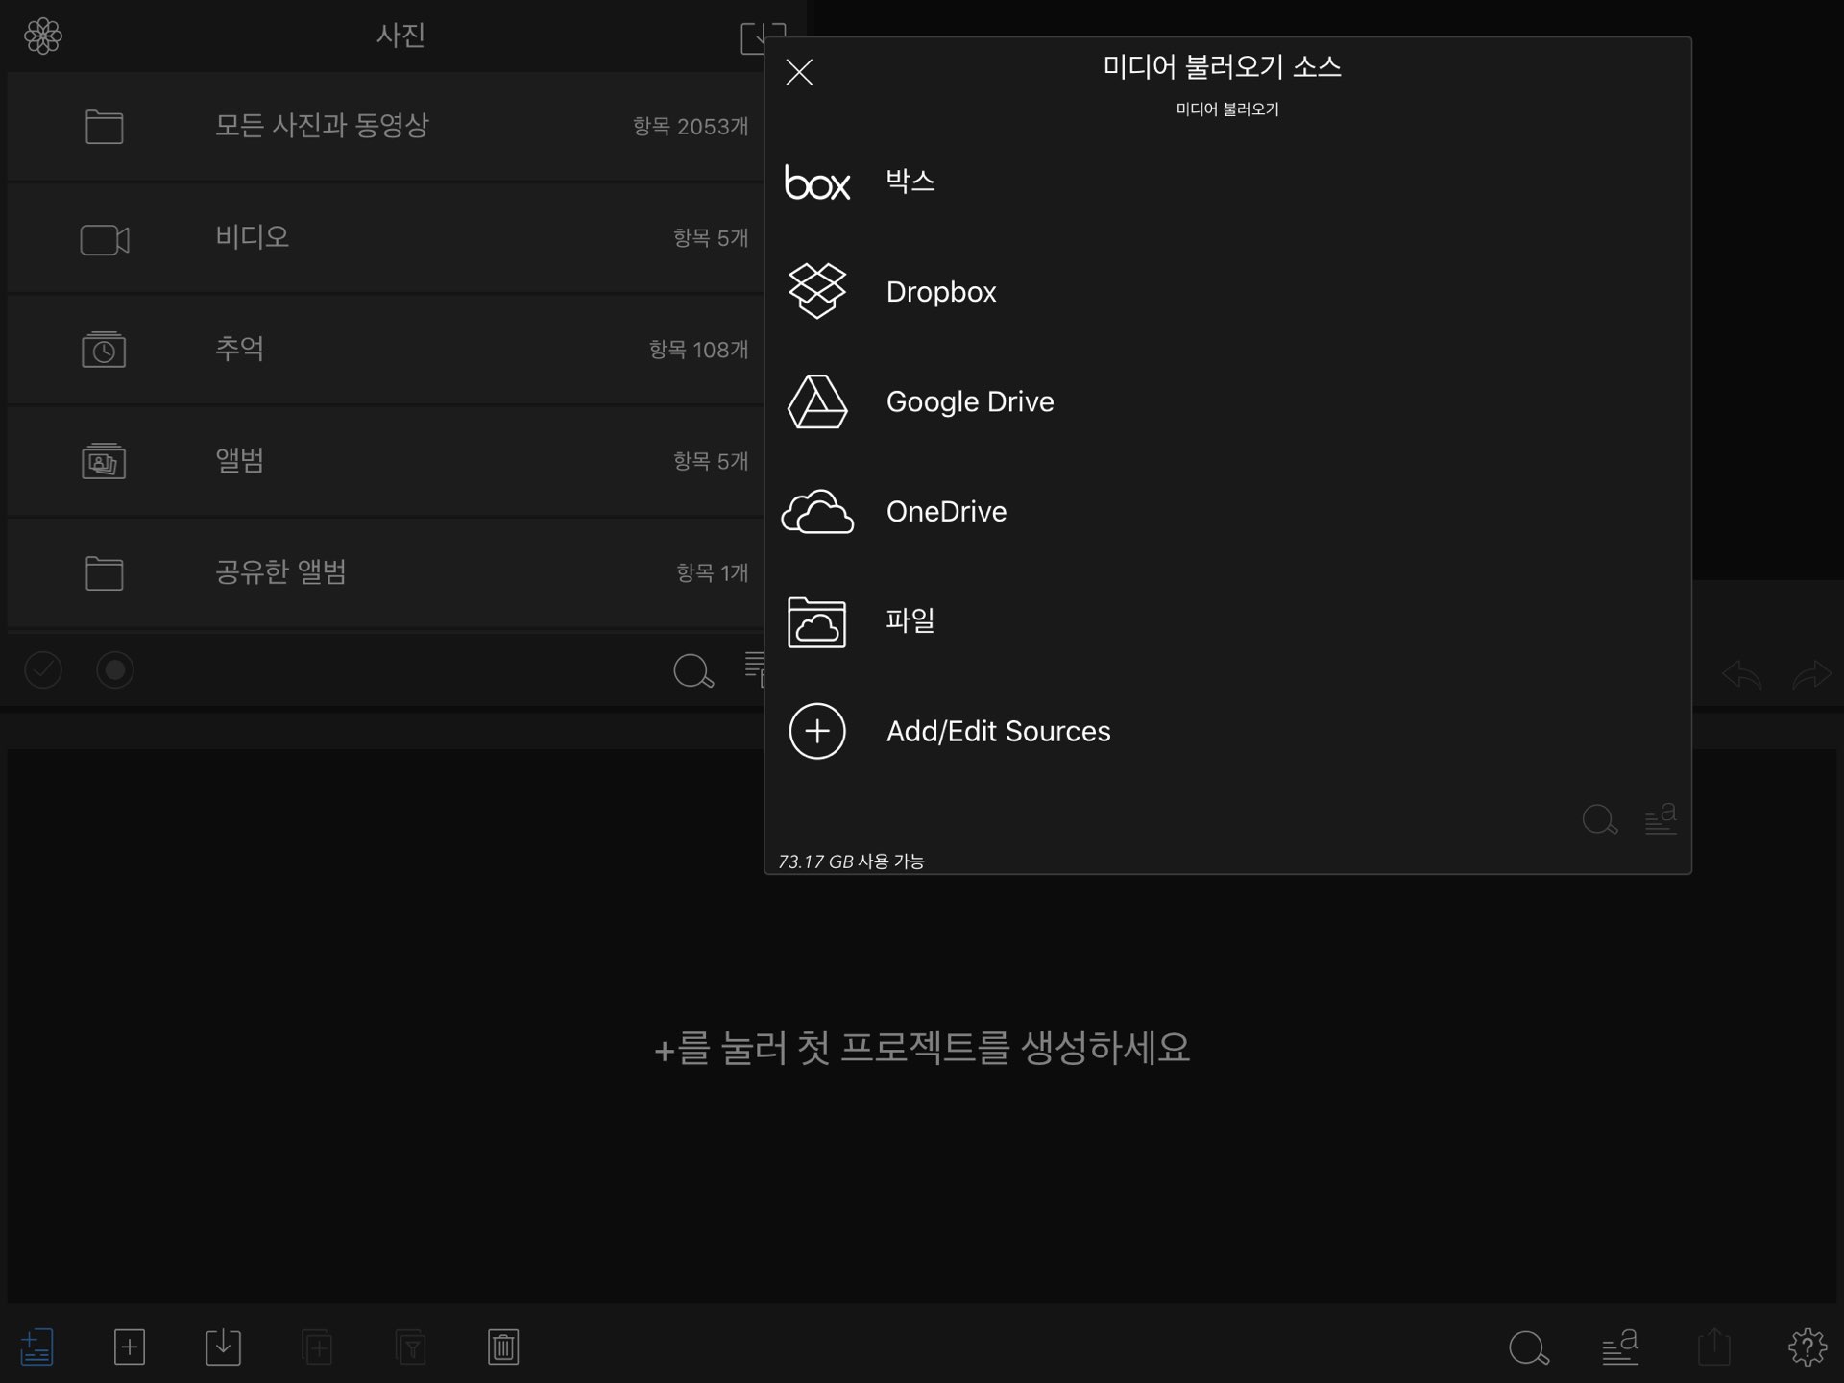Open project sort options icon

[x=1620, y=1347]
